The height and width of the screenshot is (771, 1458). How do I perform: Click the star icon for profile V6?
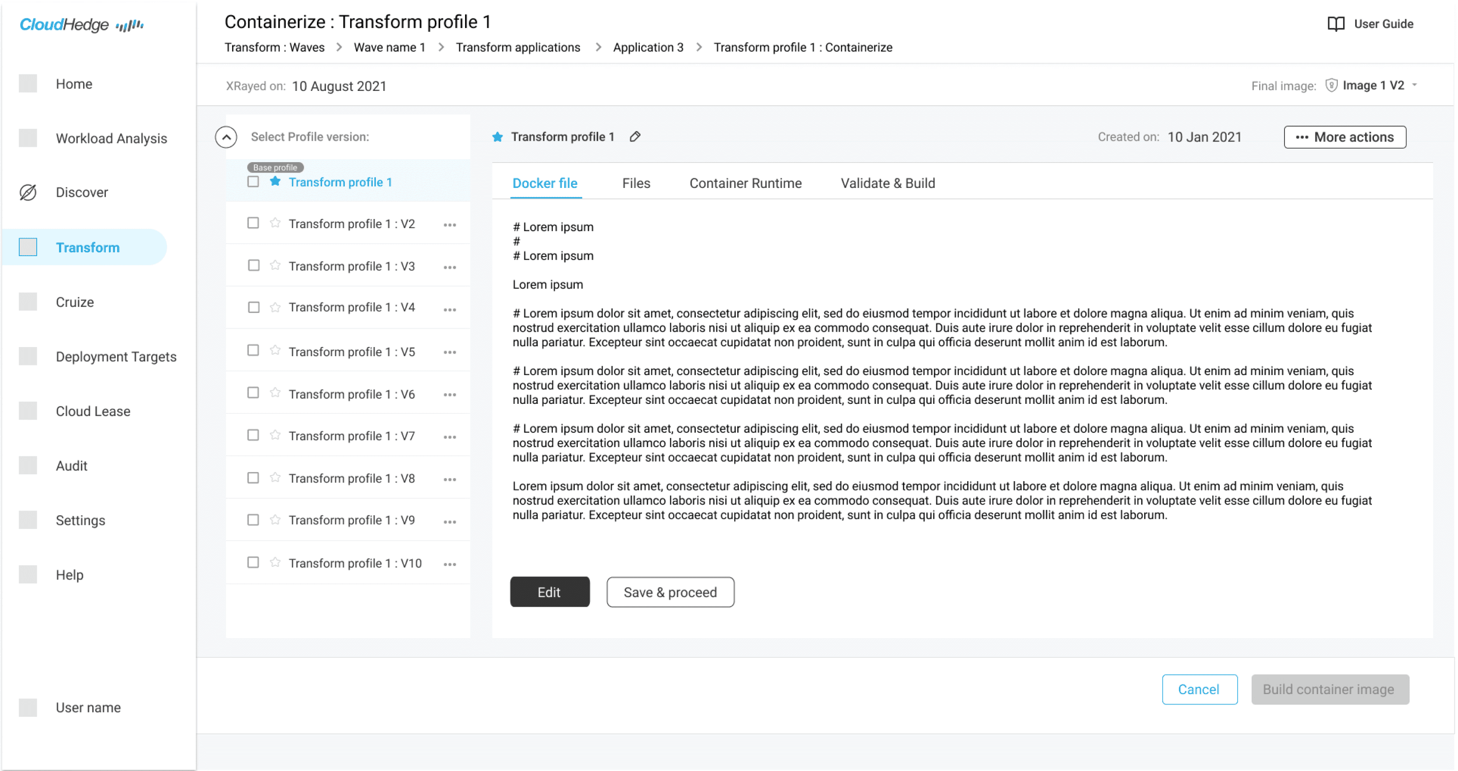275,393
